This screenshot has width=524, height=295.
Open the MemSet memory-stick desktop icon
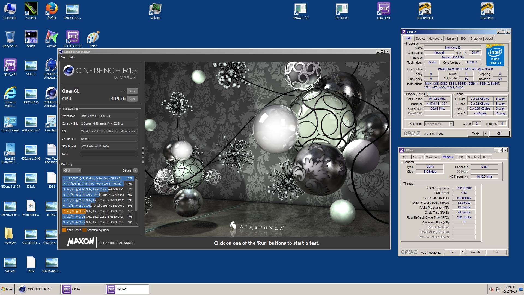pos(31,11)
